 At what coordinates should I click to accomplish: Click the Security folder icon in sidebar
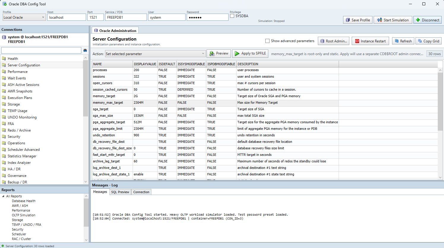tap(4, 137)
